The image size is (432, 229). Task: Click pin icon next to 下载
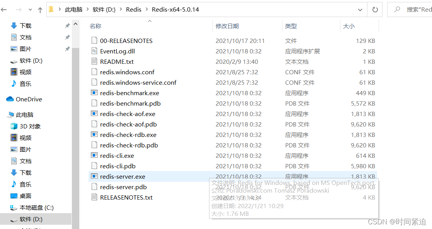(67, 26)
